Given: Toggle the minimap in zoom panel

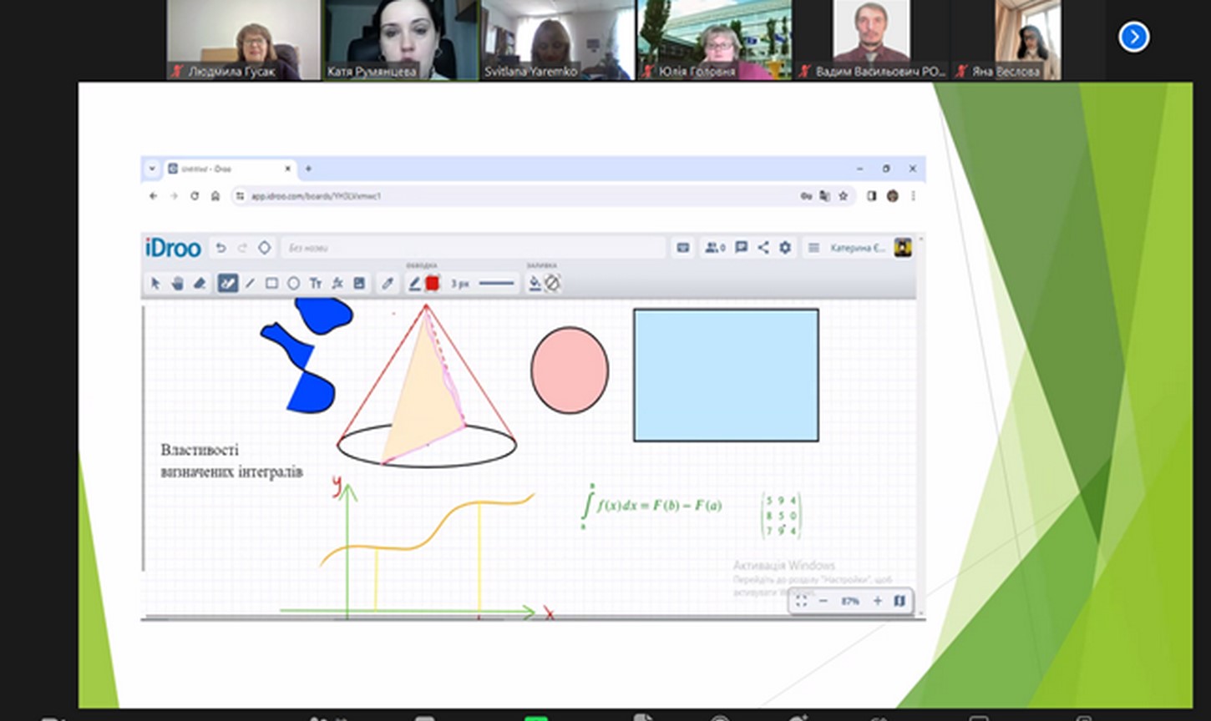Looking at the screenshot, I should (899, 601).
